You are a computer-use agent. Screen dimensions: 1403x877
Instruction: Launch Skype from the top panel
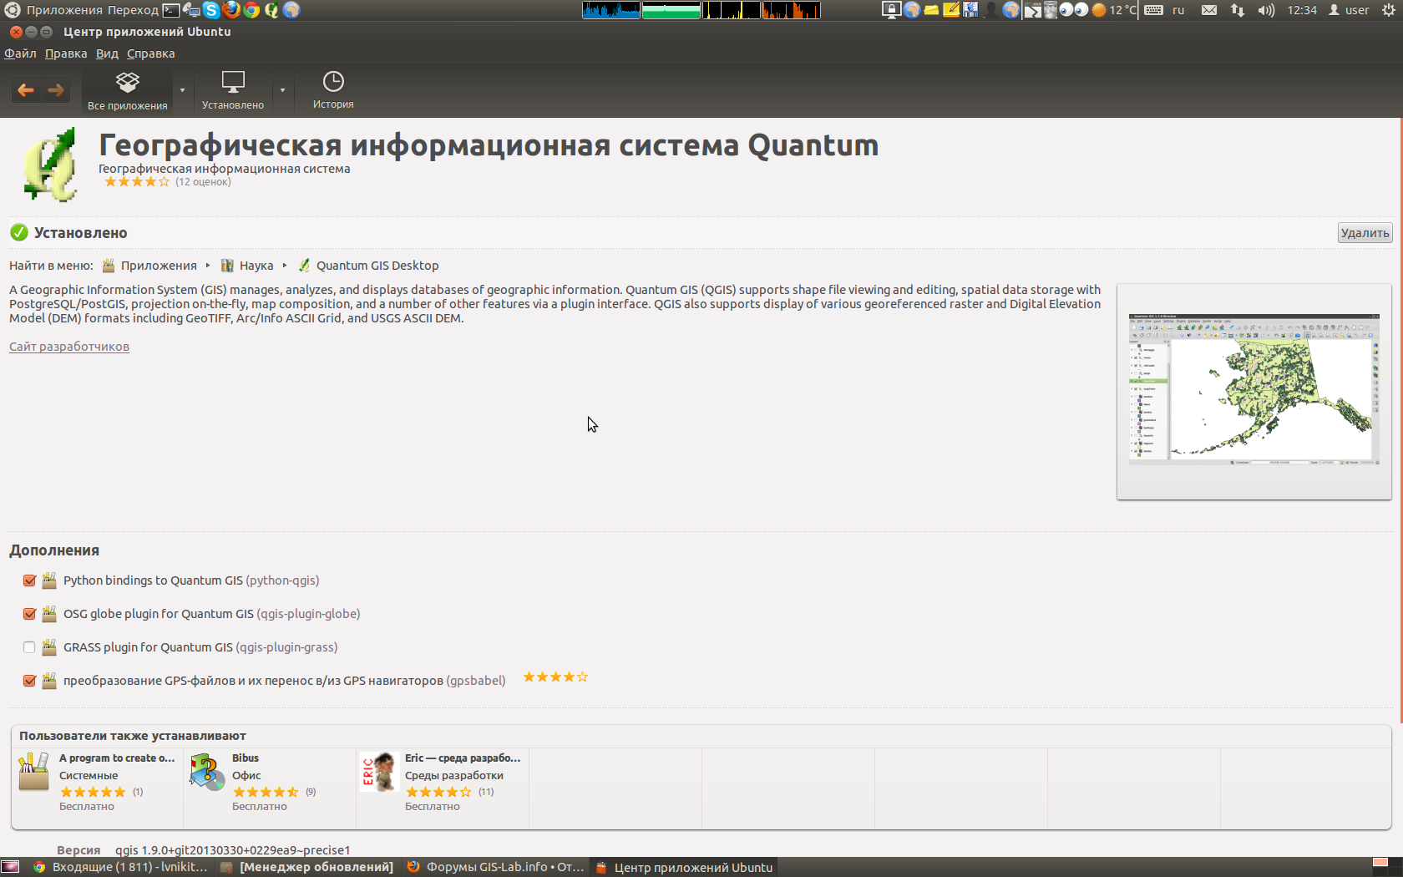pos(211,10)
